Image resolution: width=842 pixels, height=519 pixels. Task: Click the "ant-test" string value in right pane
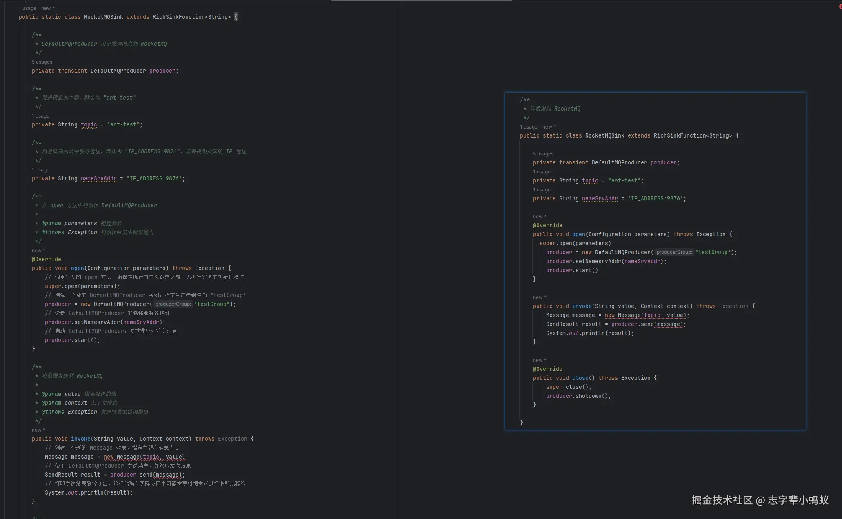pos(625,180)
